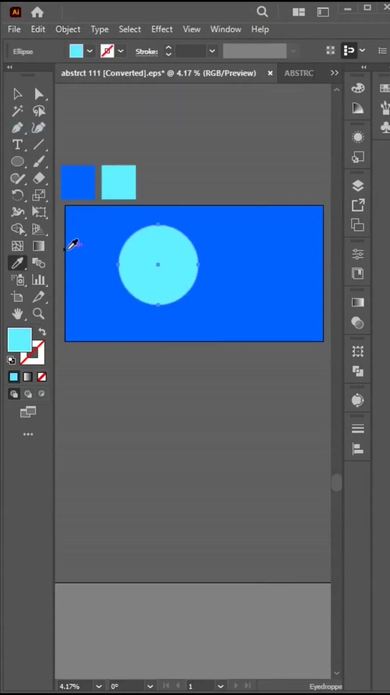Expand the stroke weight dropdown
This screenshot has height=695, width=390.
tap(211, 51)
